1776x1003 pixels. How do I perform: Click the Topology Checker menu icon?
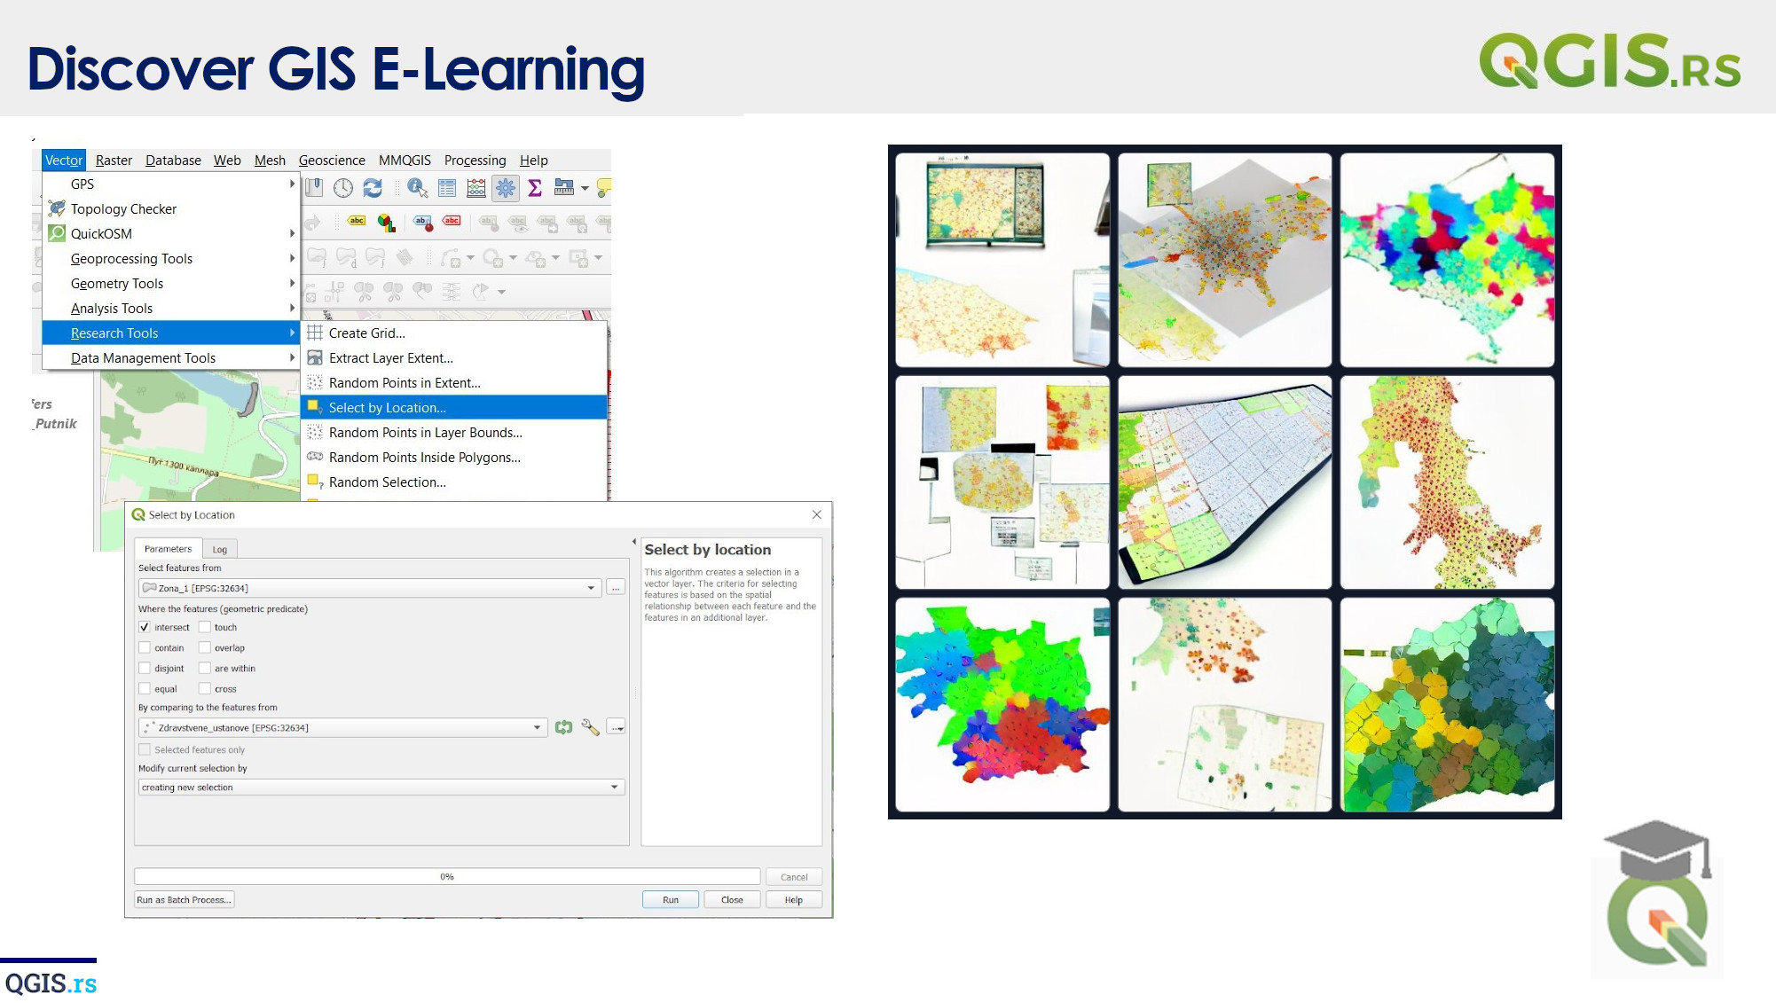[57, 208]
